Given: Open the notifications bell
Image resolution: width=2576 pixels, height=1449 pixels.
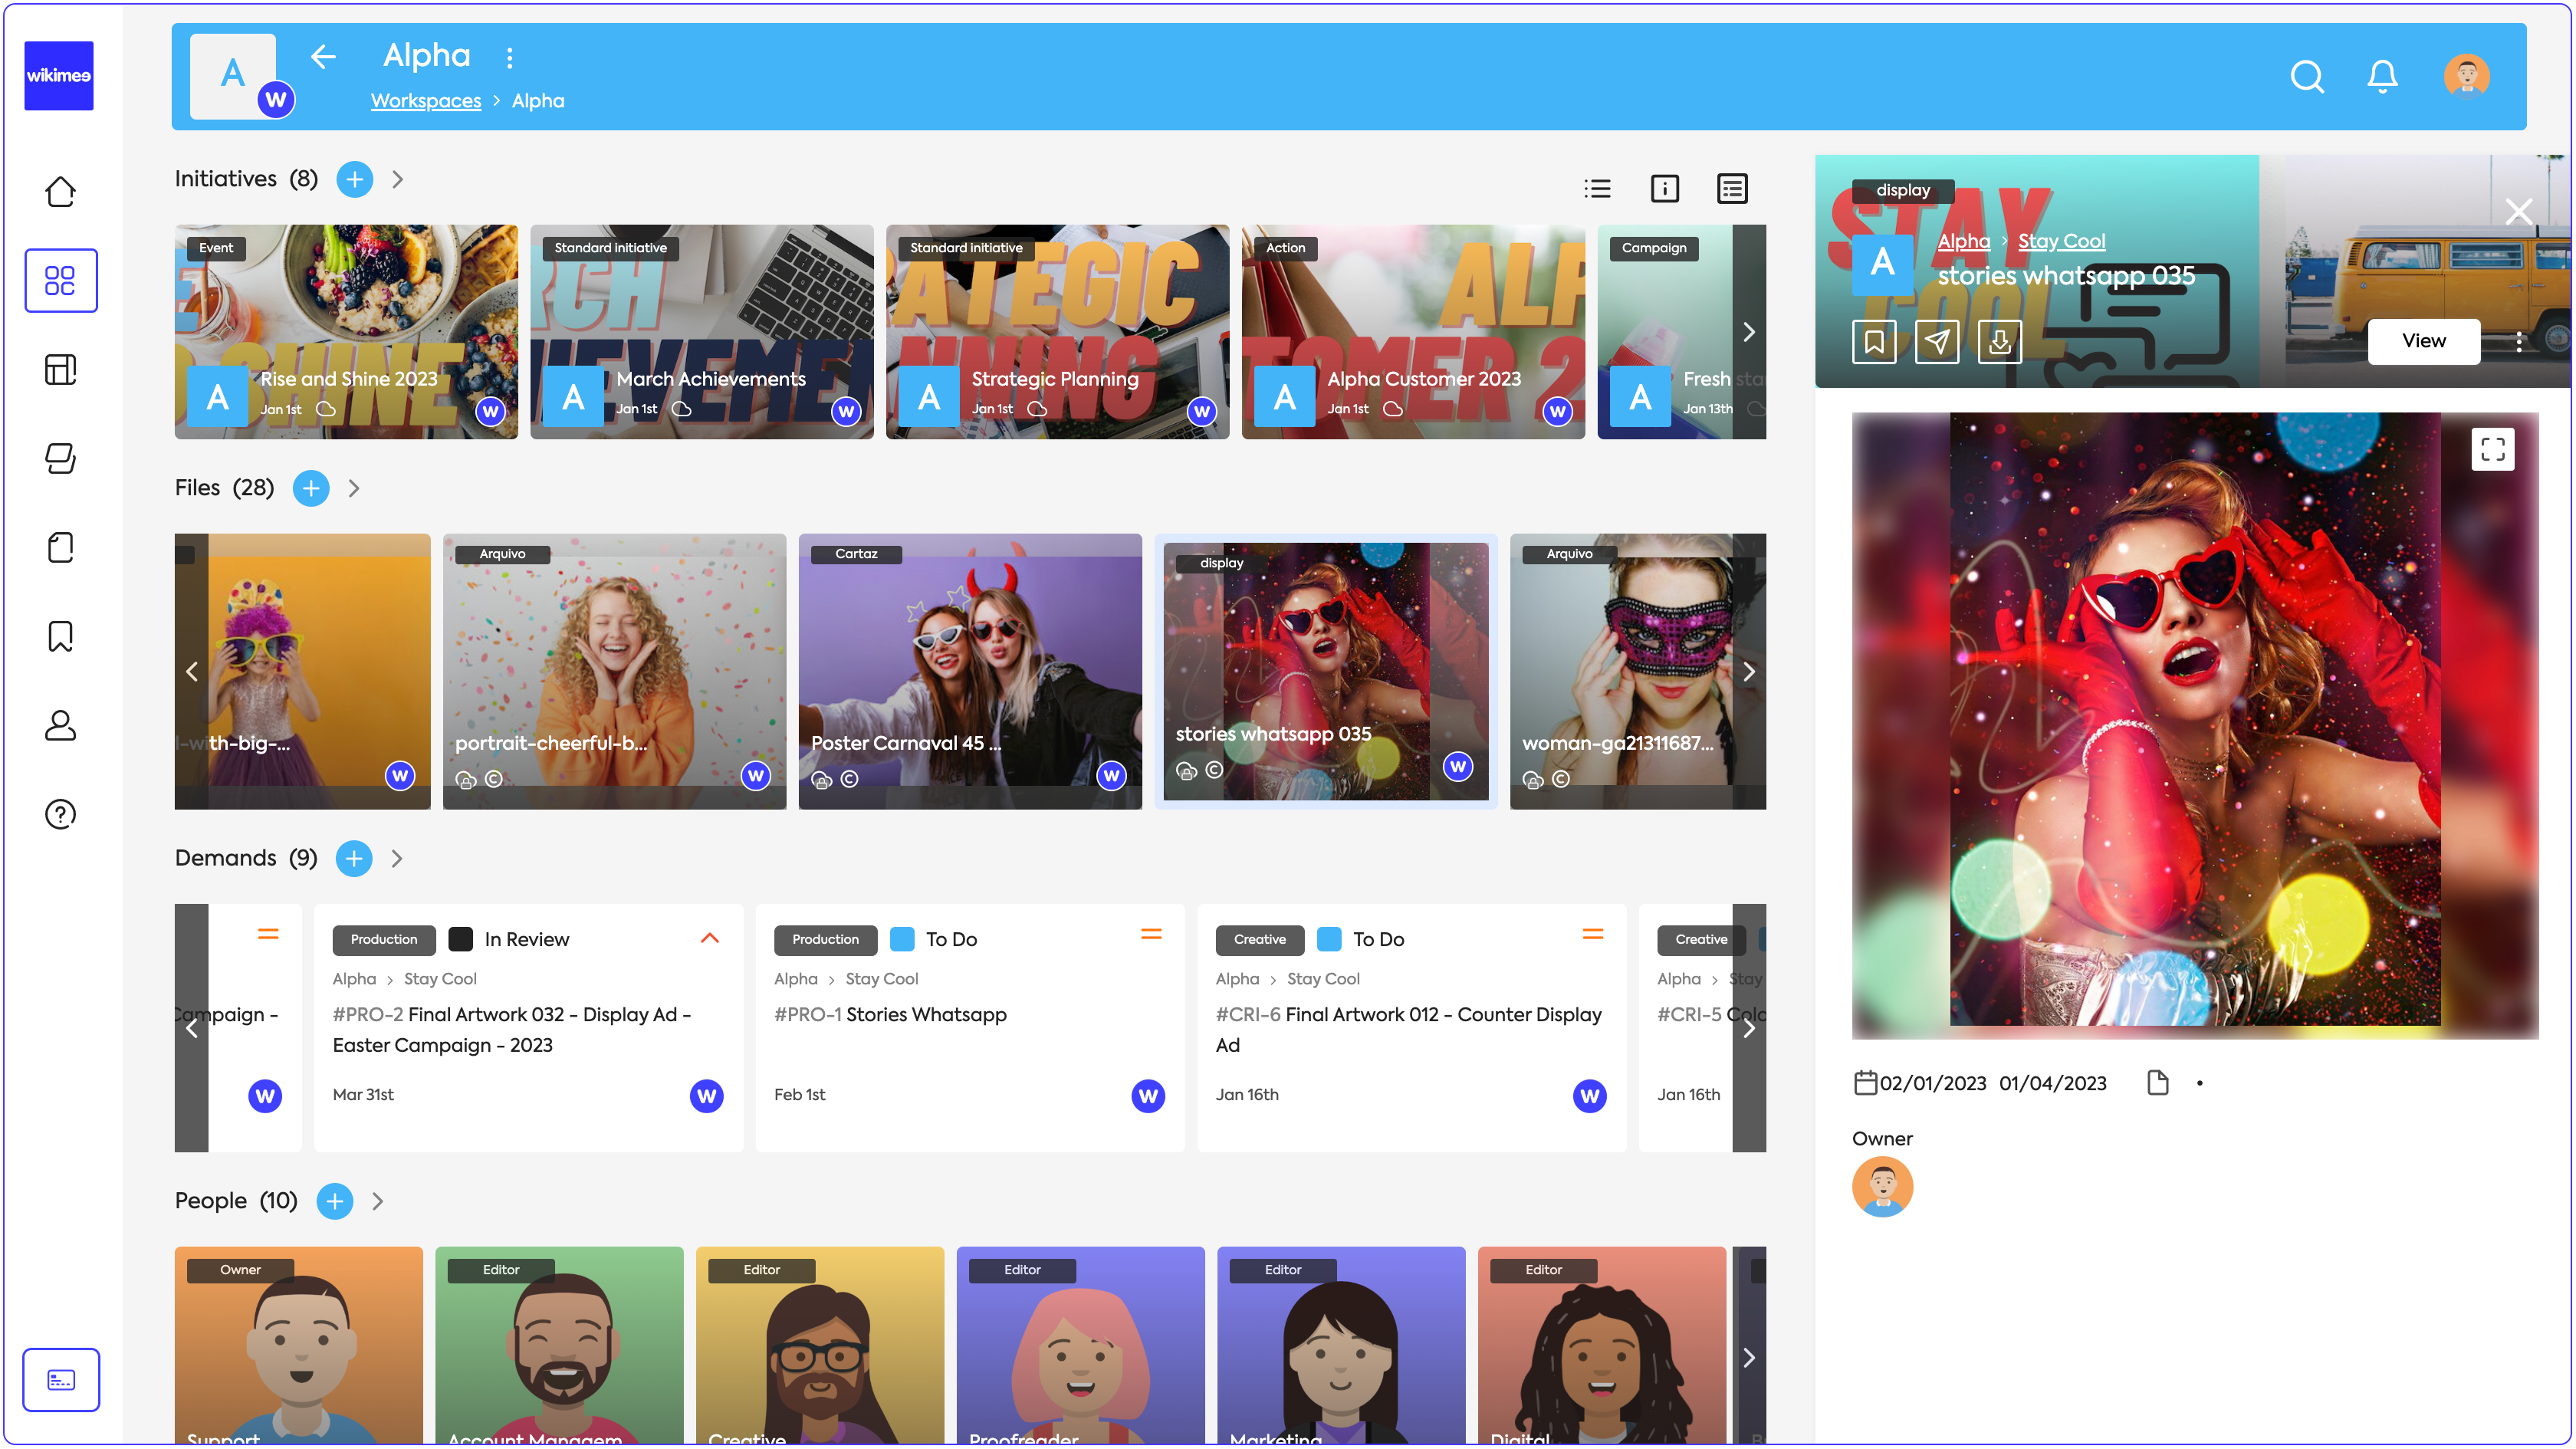Looking at the screenshot, I should [2382, 77].
